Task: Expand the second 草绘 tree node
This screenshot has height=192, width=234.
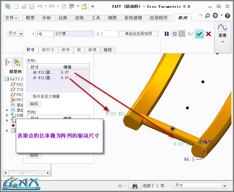Action: click(x=7, y=110)
